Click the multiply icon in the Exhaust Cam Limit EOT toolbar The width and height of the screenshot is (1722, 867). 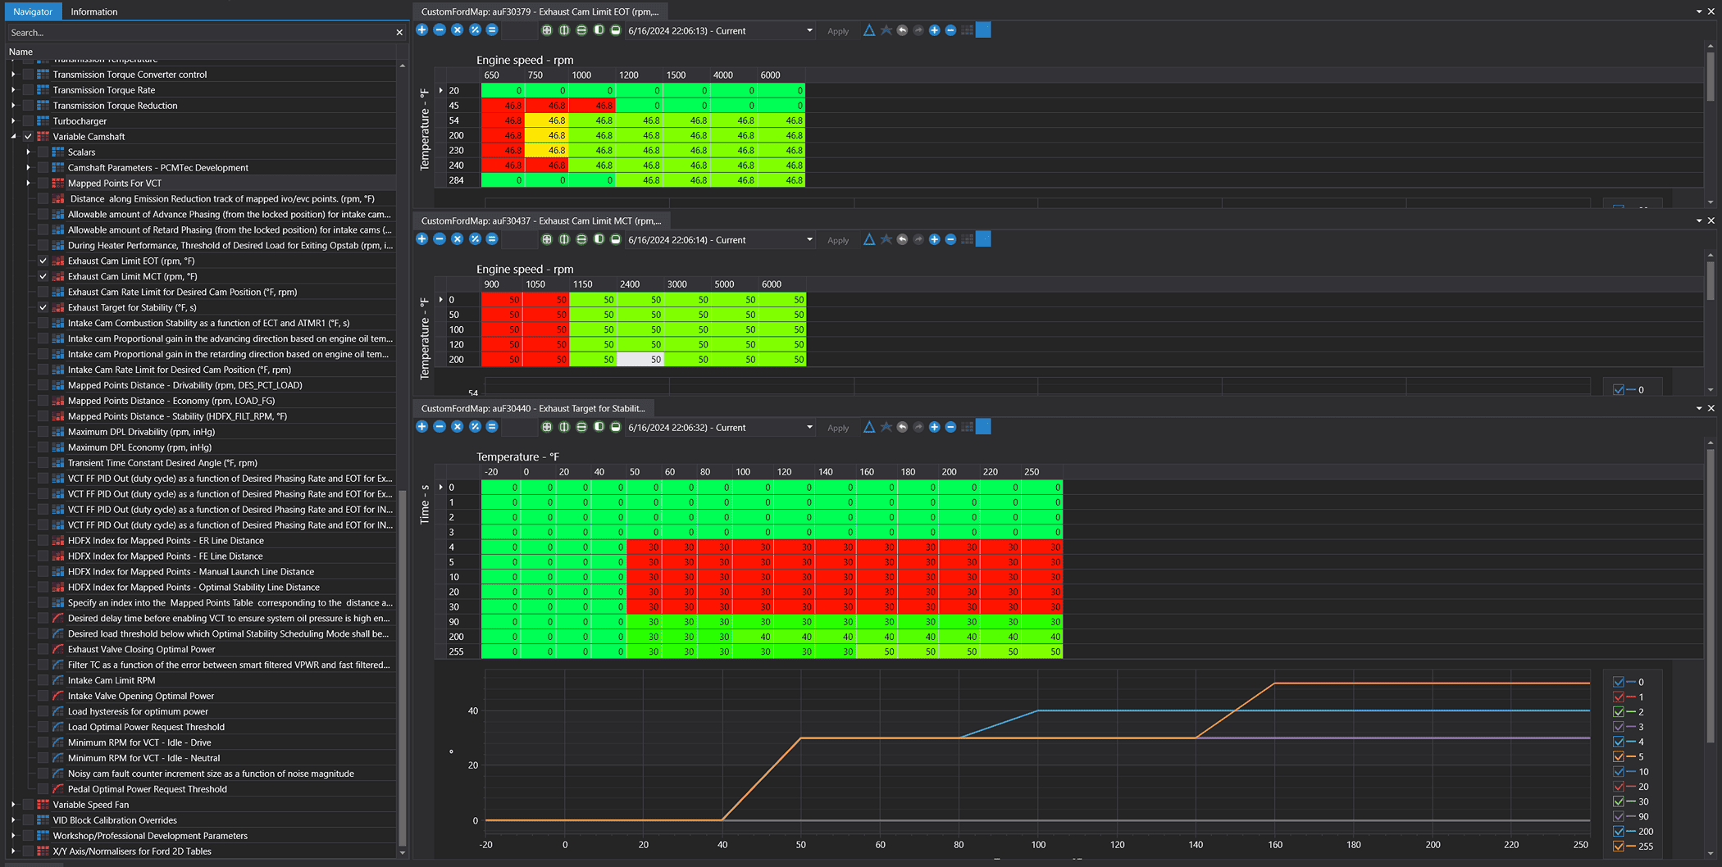[457, 30]
